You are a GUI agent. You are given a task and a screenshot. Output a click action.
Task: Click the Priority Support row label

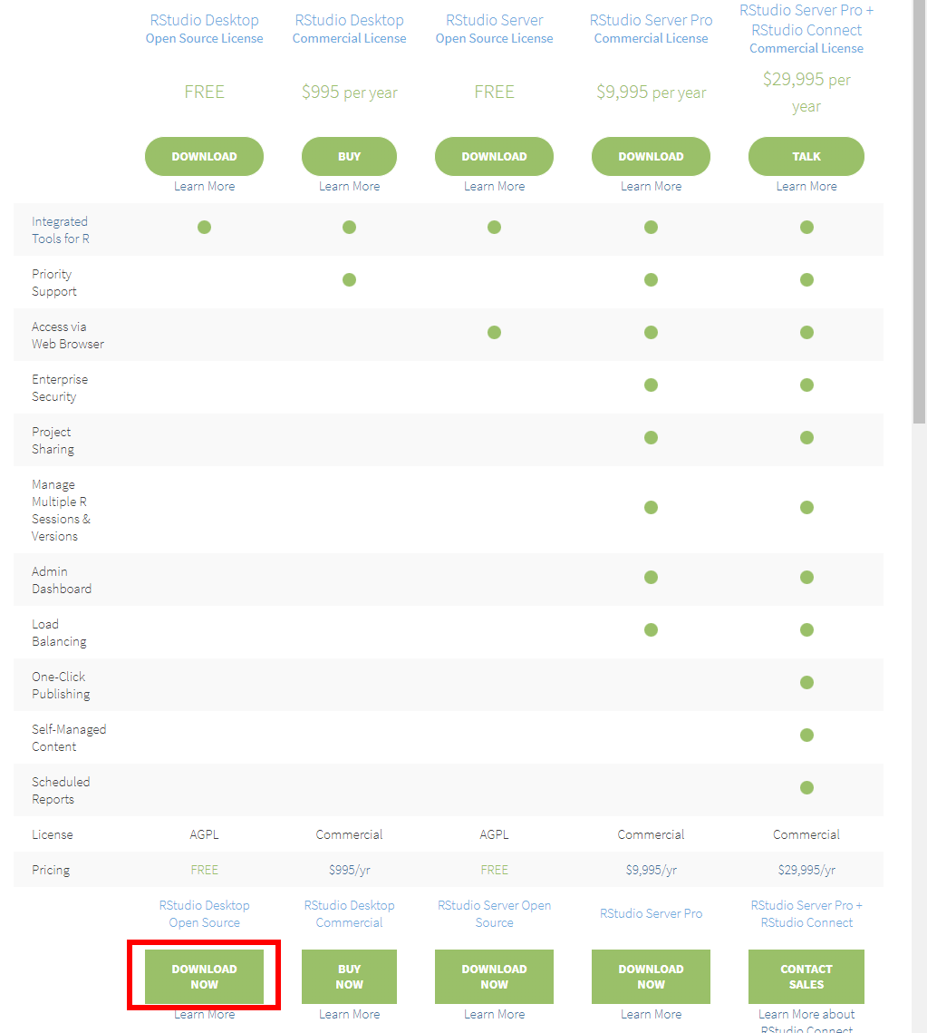[54, 283]
